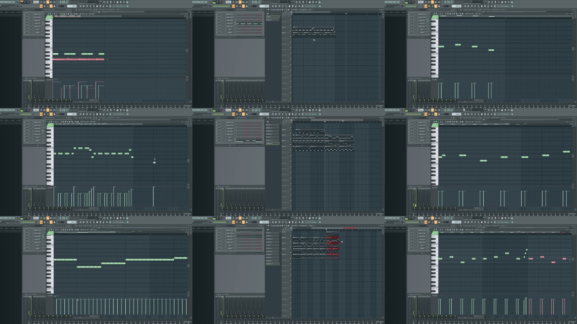Click the time display in the 0:36 frame
The height and width of the screenshot is (324, 577).
(x=64, y=218)
